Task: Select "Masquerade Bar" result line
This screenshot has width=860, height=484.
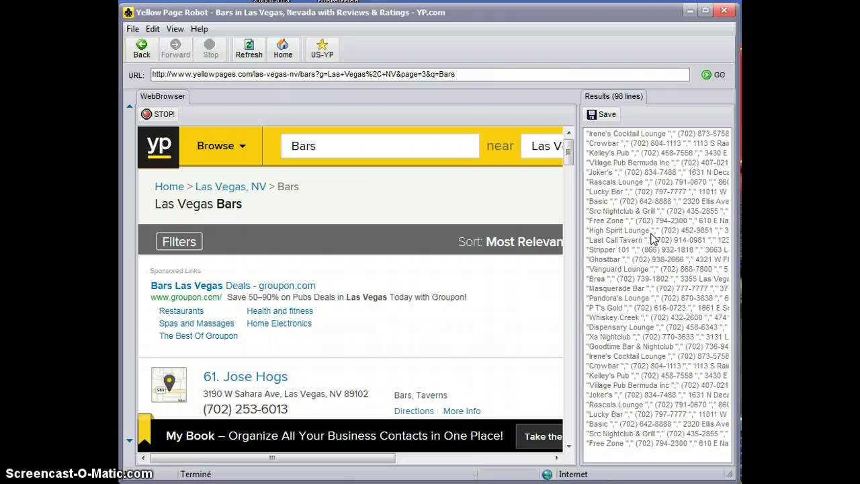Action: (x=657, y=288)
